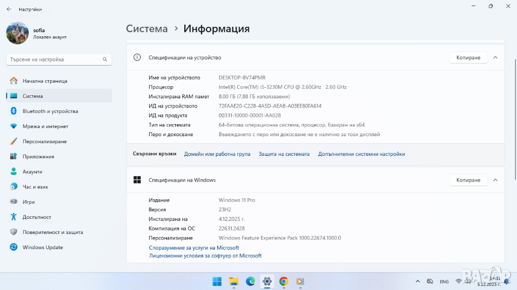Copy the device specifications

point(468,57)
